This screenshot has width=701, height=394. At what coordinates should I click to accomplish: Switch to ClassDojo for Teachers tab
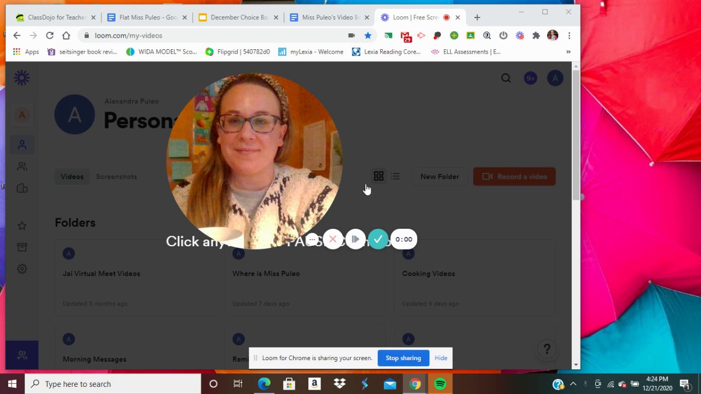click(x=56, y=18)
